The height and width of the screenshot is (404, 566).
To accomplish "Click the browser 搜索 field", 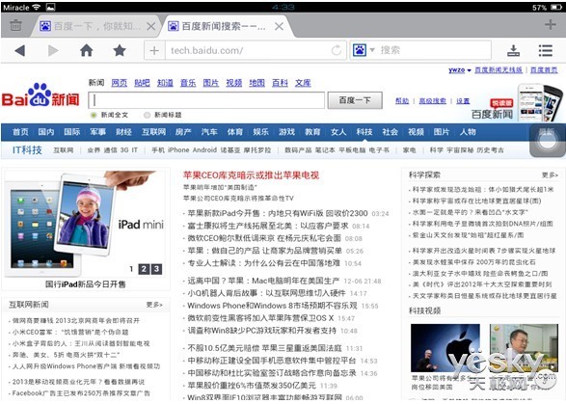I will pos(433,50).
